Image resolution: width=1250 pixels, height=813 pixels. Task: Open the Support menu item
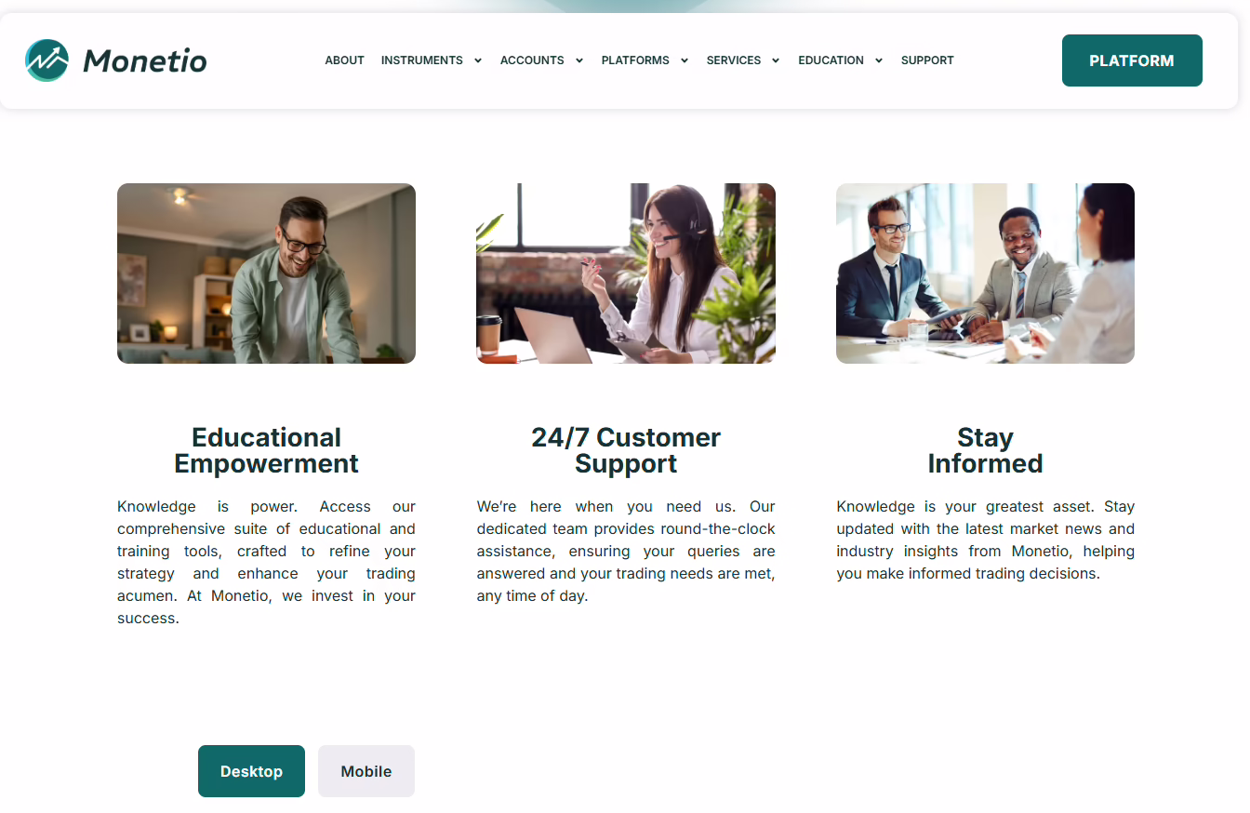[927, 60]
